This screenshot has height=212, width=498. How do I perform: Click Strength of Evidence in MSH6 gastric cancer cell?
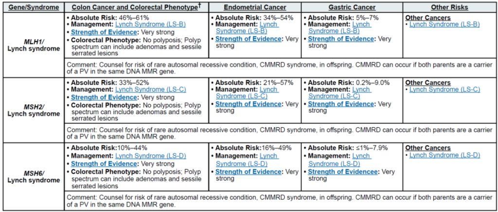pyautogui.click(x=343, y=171)
